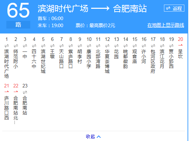
Task: Select stop 12 华夏茶博城
Action: point(107,61)
